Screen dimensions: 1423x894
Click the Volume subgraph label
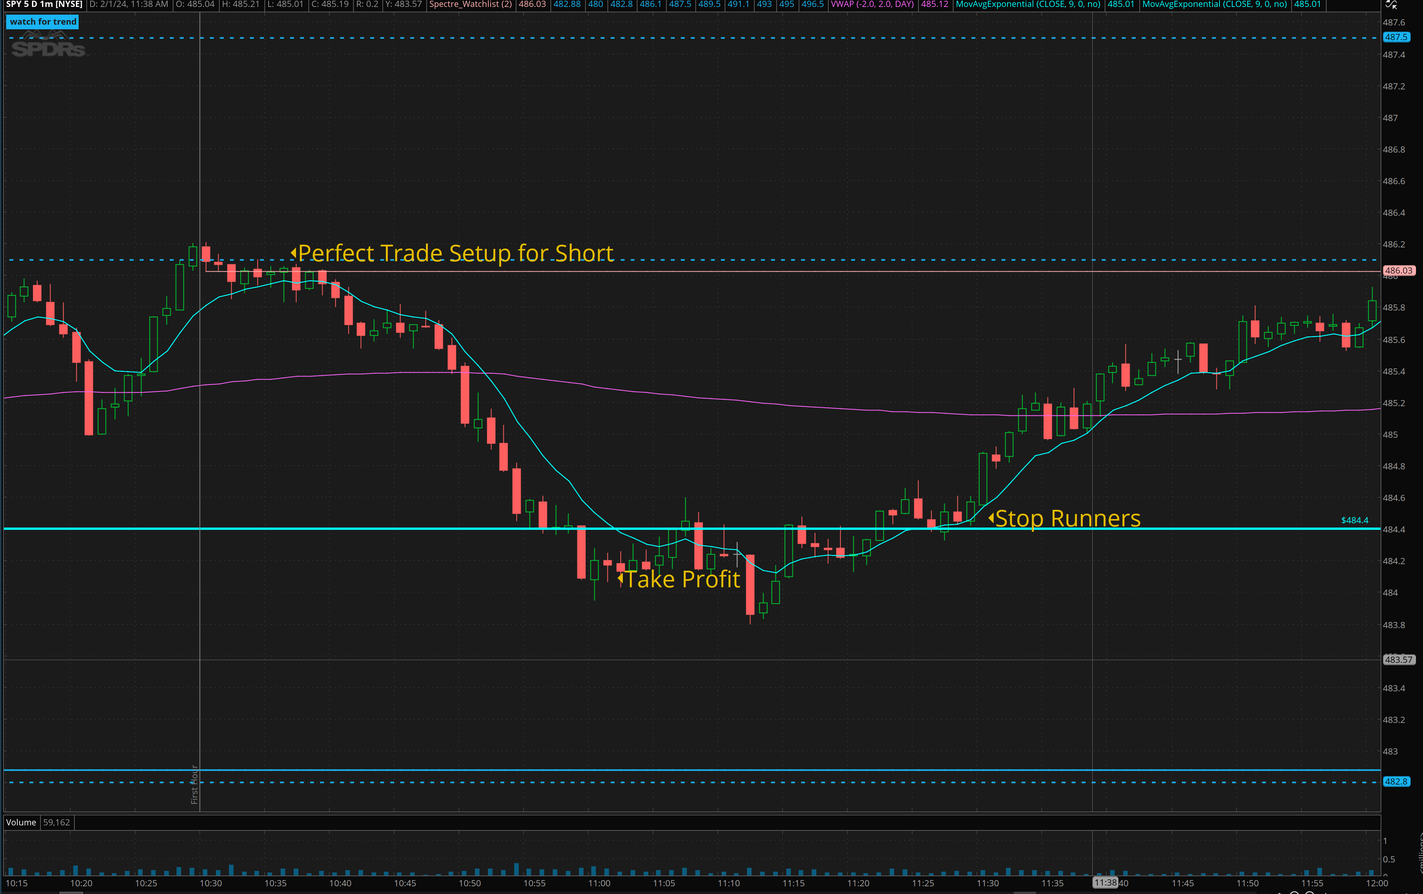click(21, 822)
